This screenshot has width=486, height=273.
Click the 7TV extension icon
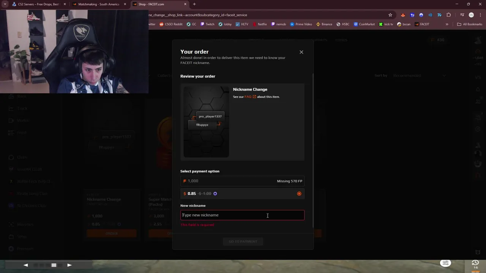pos(439,15)
